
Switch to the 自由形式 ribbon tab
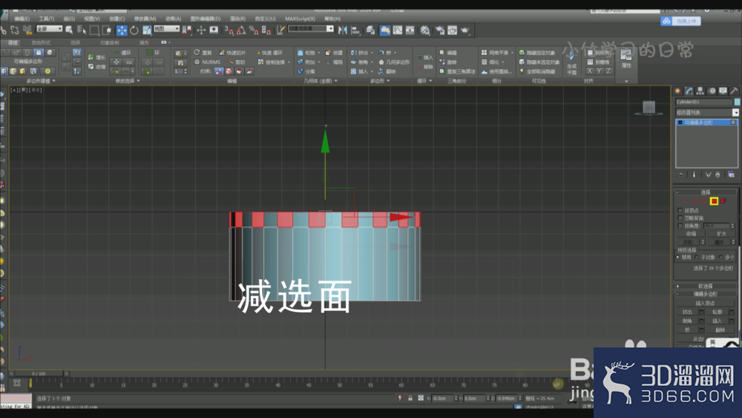pos(40,42)
